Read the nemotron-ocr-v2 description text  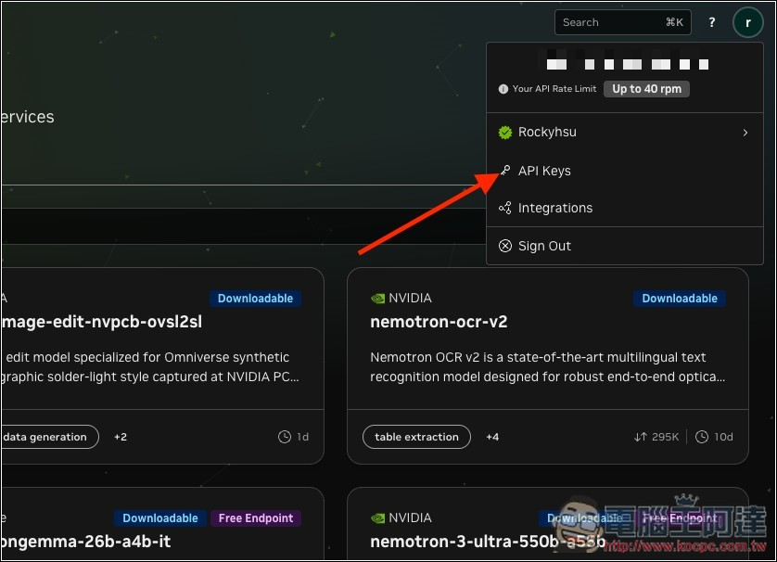click(548, 366)
